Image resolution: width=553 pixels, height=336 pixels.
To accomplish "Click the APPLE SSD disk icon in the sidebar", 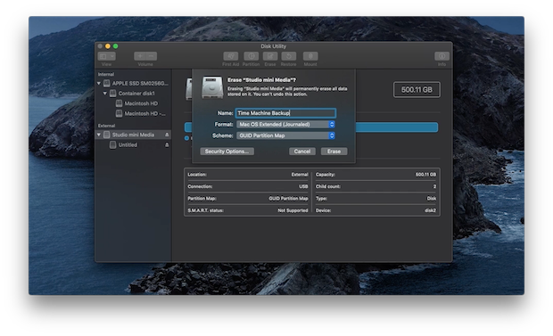I will tap(106, 84).
